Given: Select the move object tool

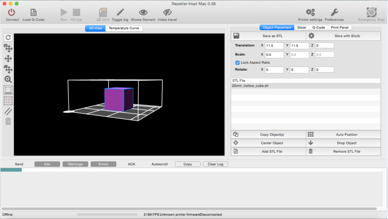Looking at the screenshot, I should tap(8, 69).
